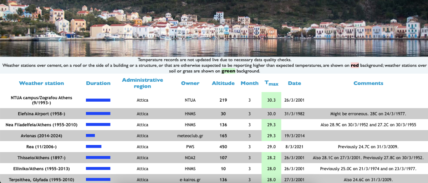Viewport: 428px width, 183px height.
Task: Sort by the Altitude column header
Action: (x=223, y=83)
